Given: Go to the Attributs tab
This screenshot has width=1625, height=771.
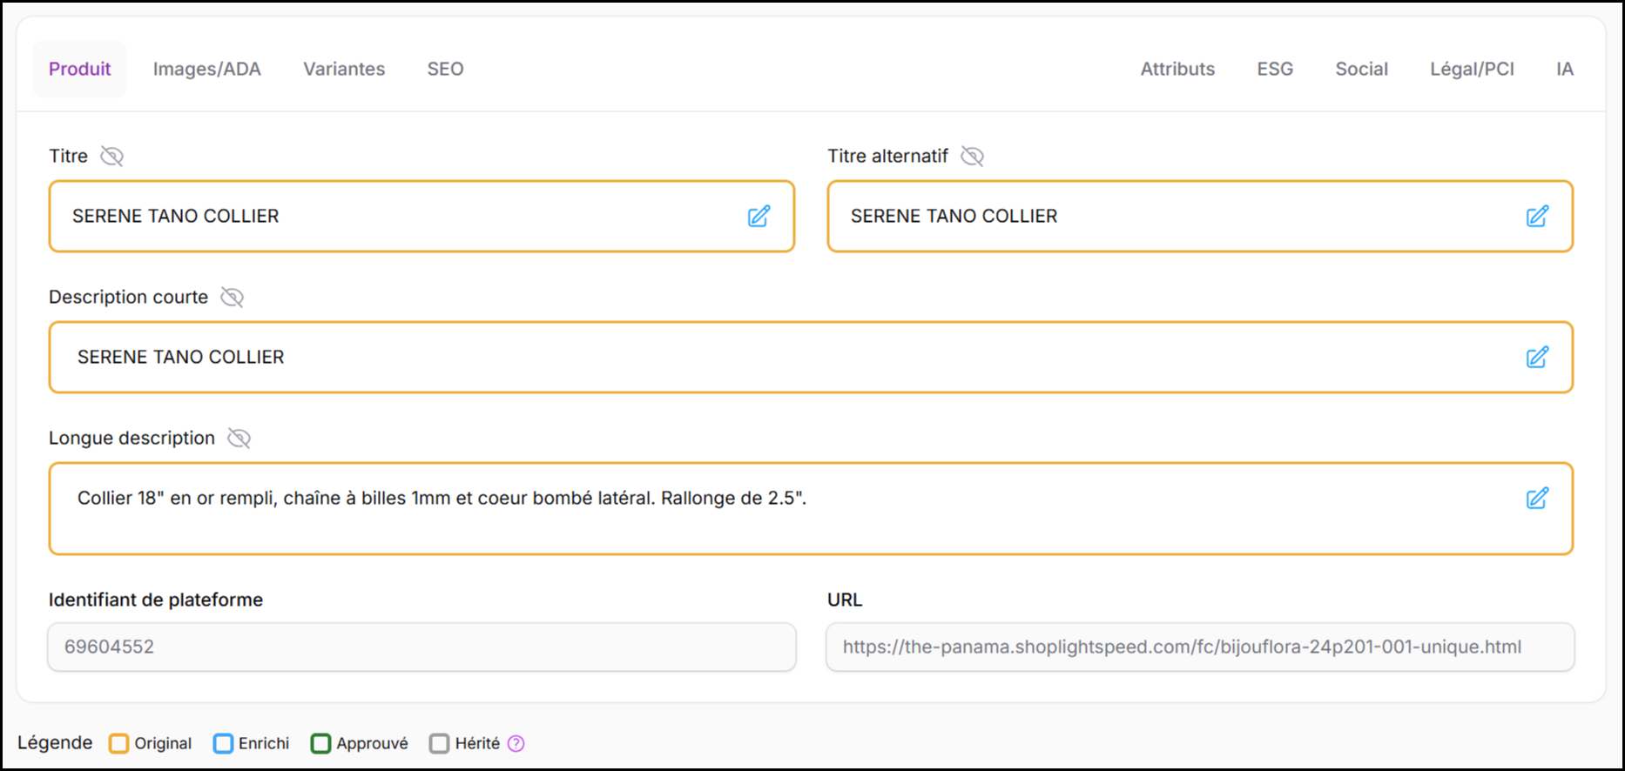Looking at the screenshot, I should 1177,70.
